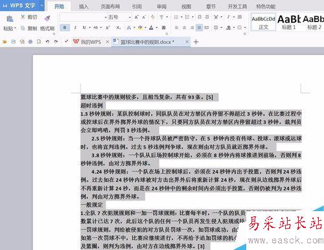The image size is (324, 250).
Task: Open highlight color dropdown arrow
Action: [146, 28]
